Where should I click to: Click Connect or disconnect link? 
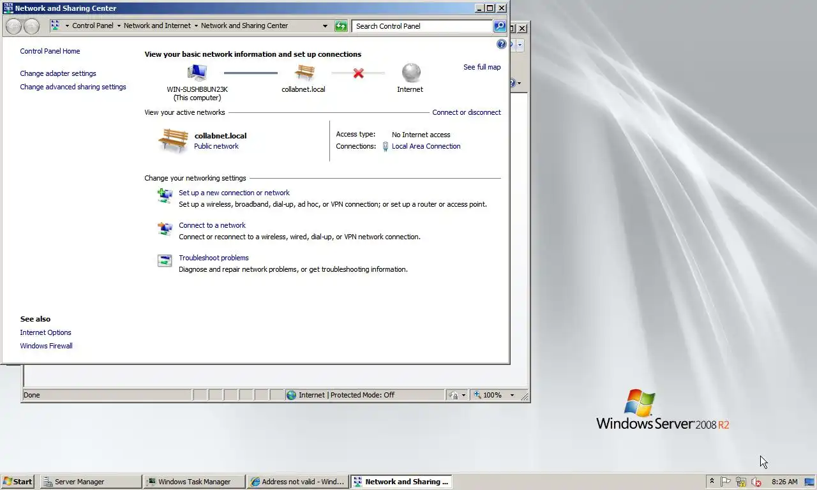467,112
